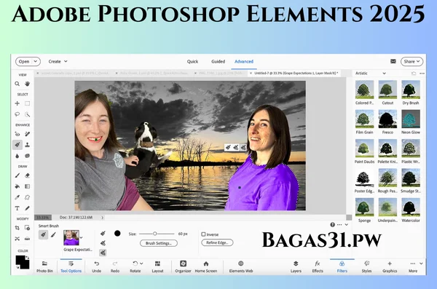Reset to default black and white colors

17,267
